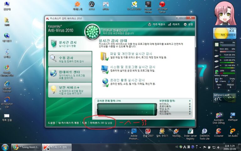
Task: Open the A.V.A desktop icon
Action: coord(92,6)
